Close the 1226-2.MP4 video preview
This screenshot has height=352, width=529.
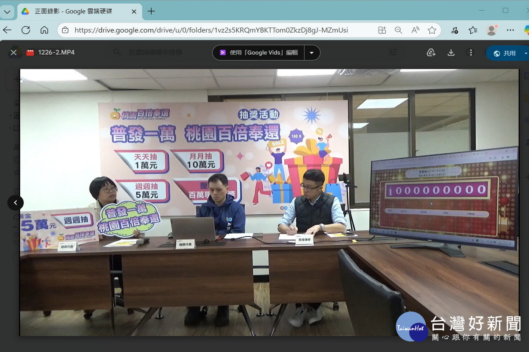(x=13, y=52)
